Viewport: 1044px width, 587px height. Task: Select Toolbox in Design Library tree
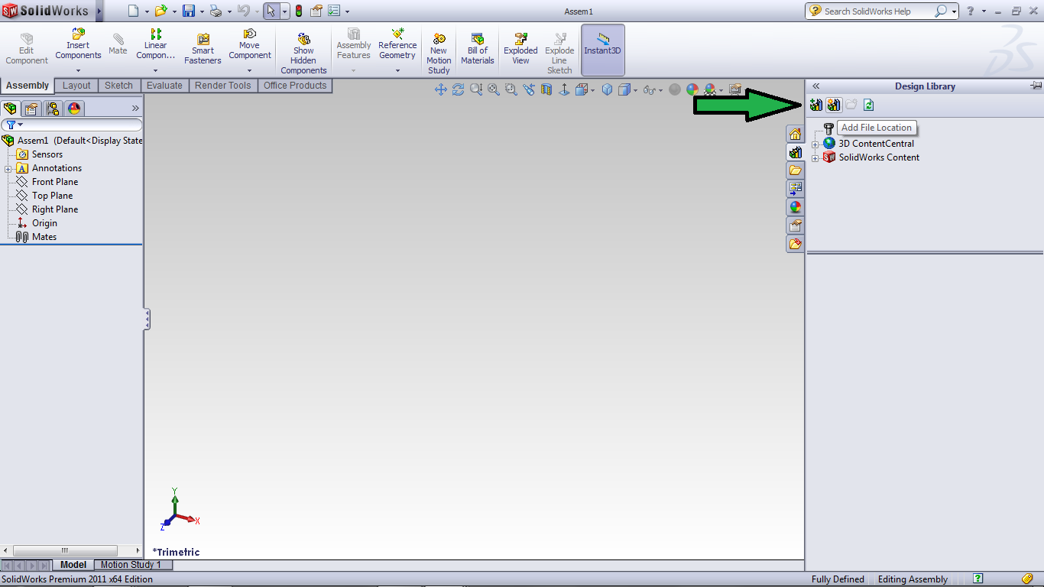[x=828, y=129]
